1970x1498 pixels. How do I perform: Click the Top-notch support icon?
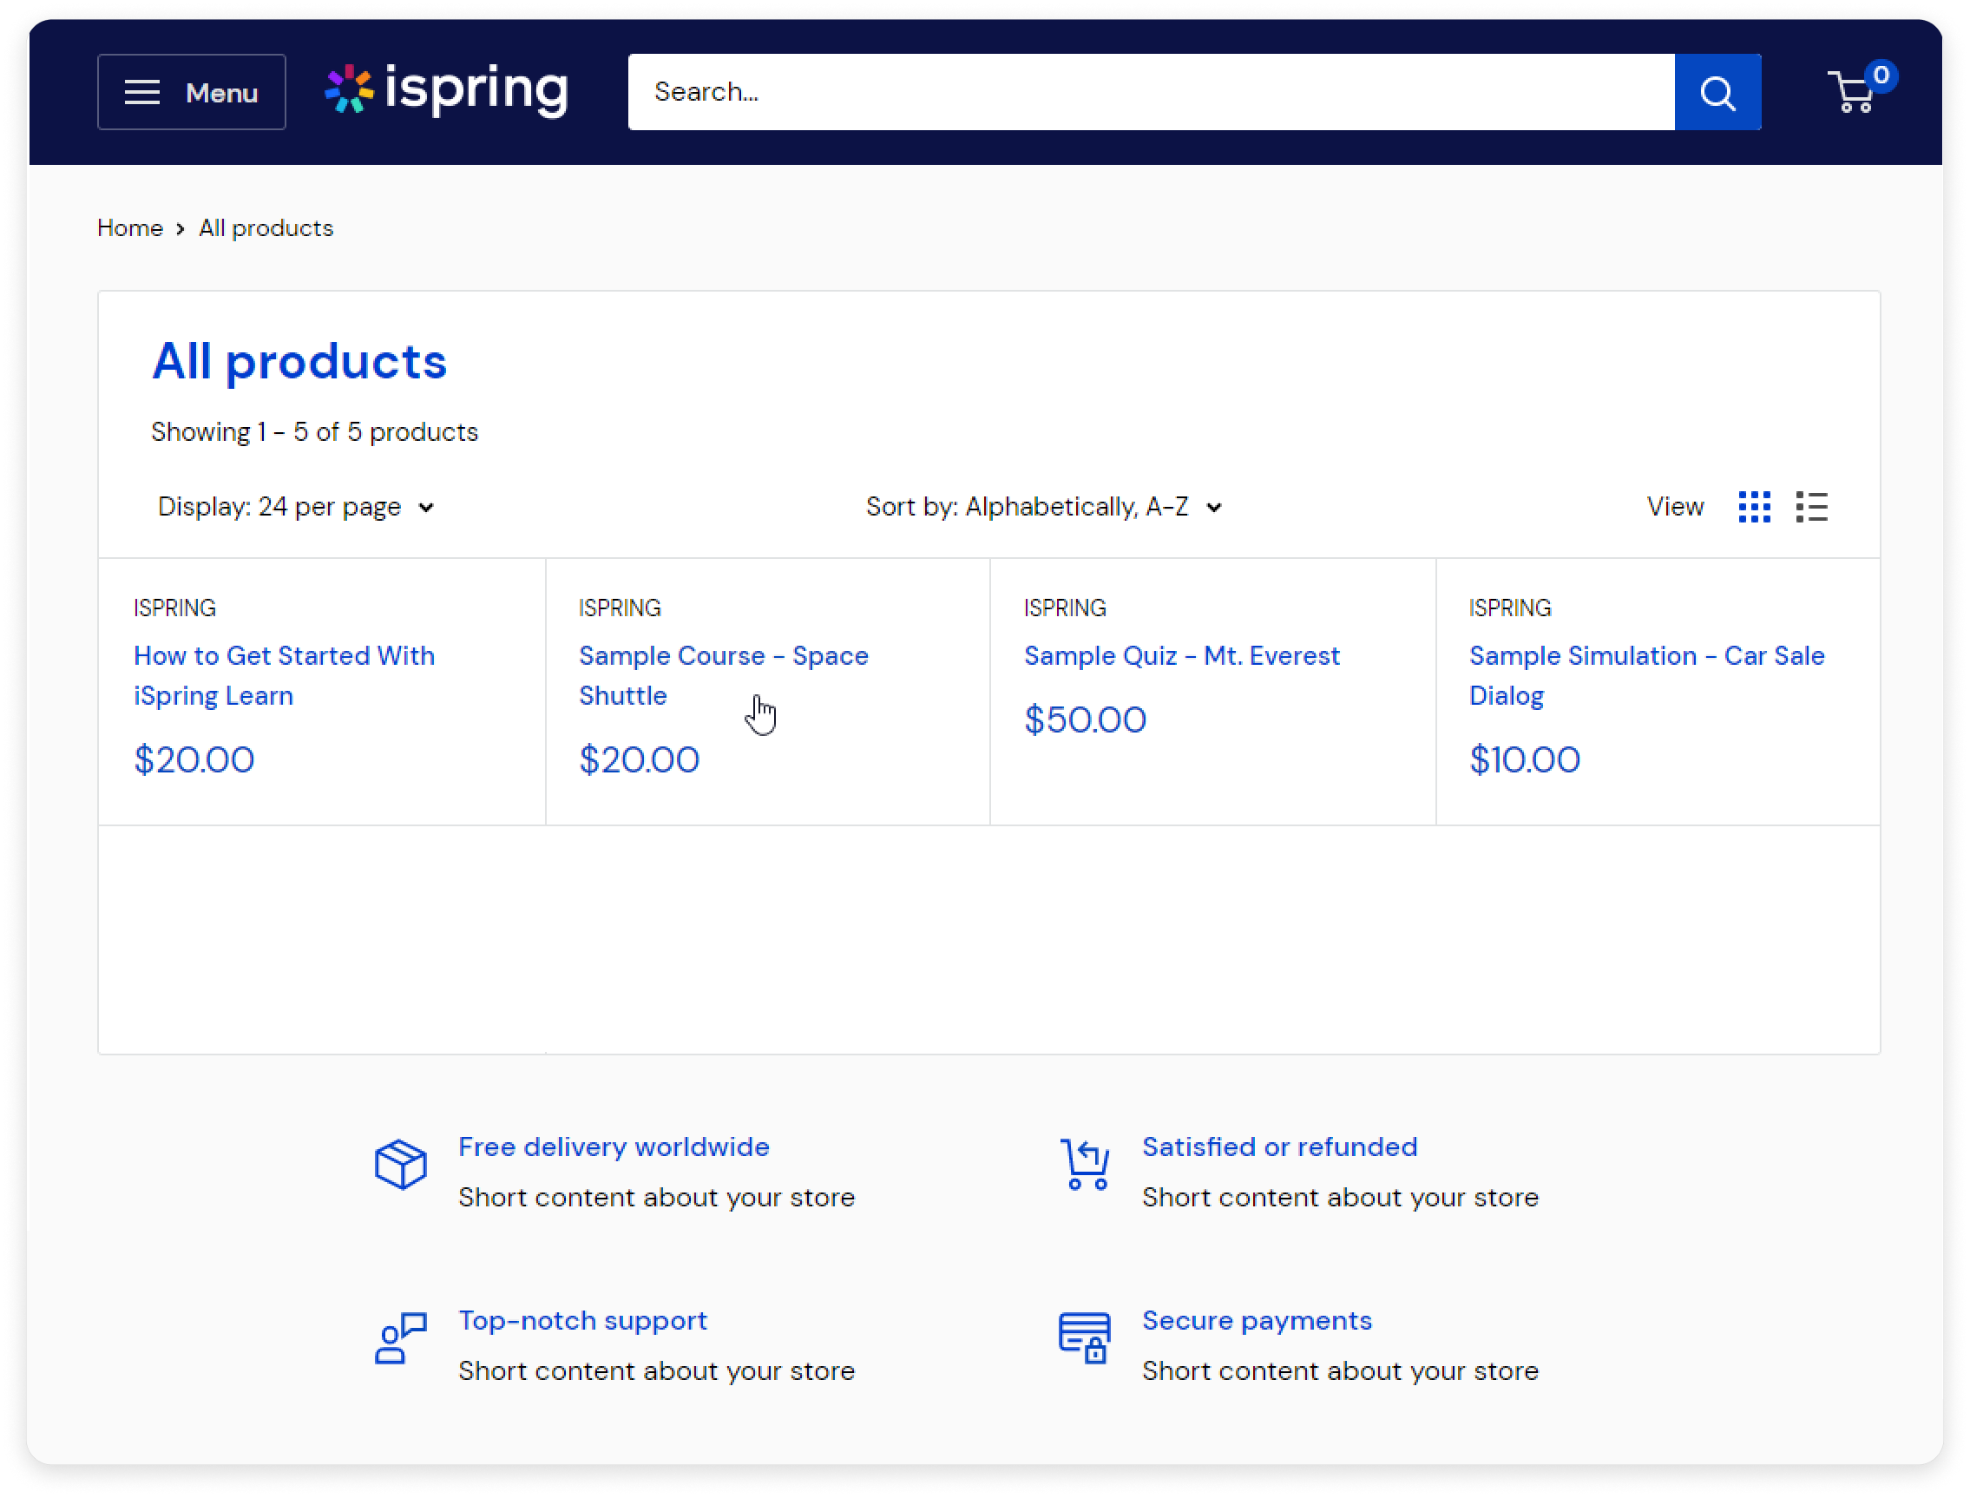pyautogui.click(x=400, y=1337)
